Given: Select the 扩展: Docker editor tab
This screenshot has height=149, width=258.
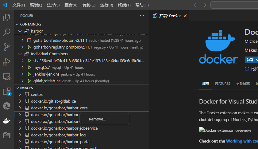Looking at the screenshot, I should click(x=169, y=16).
